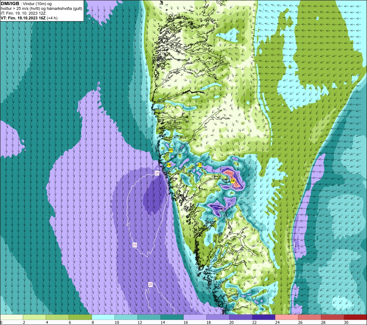Click the "hviður > 25 m/s" description line
The height and width of the screenshot is (325, 367).
41,9
